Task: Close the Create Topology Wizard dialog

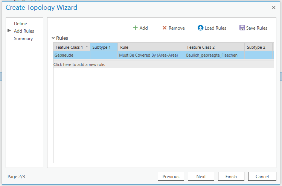Action: (274, 7)
